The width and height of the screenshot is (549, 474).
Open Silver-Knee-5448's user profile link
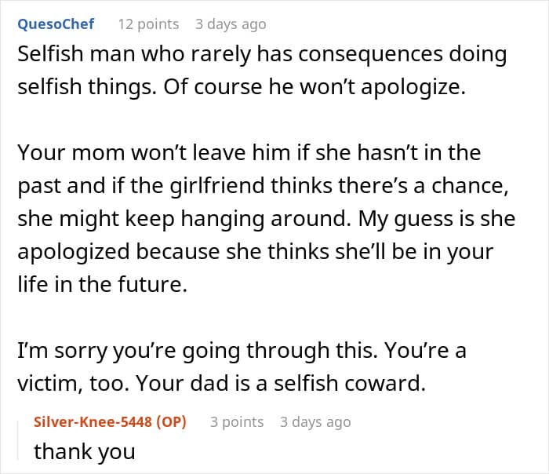point(95,422)
